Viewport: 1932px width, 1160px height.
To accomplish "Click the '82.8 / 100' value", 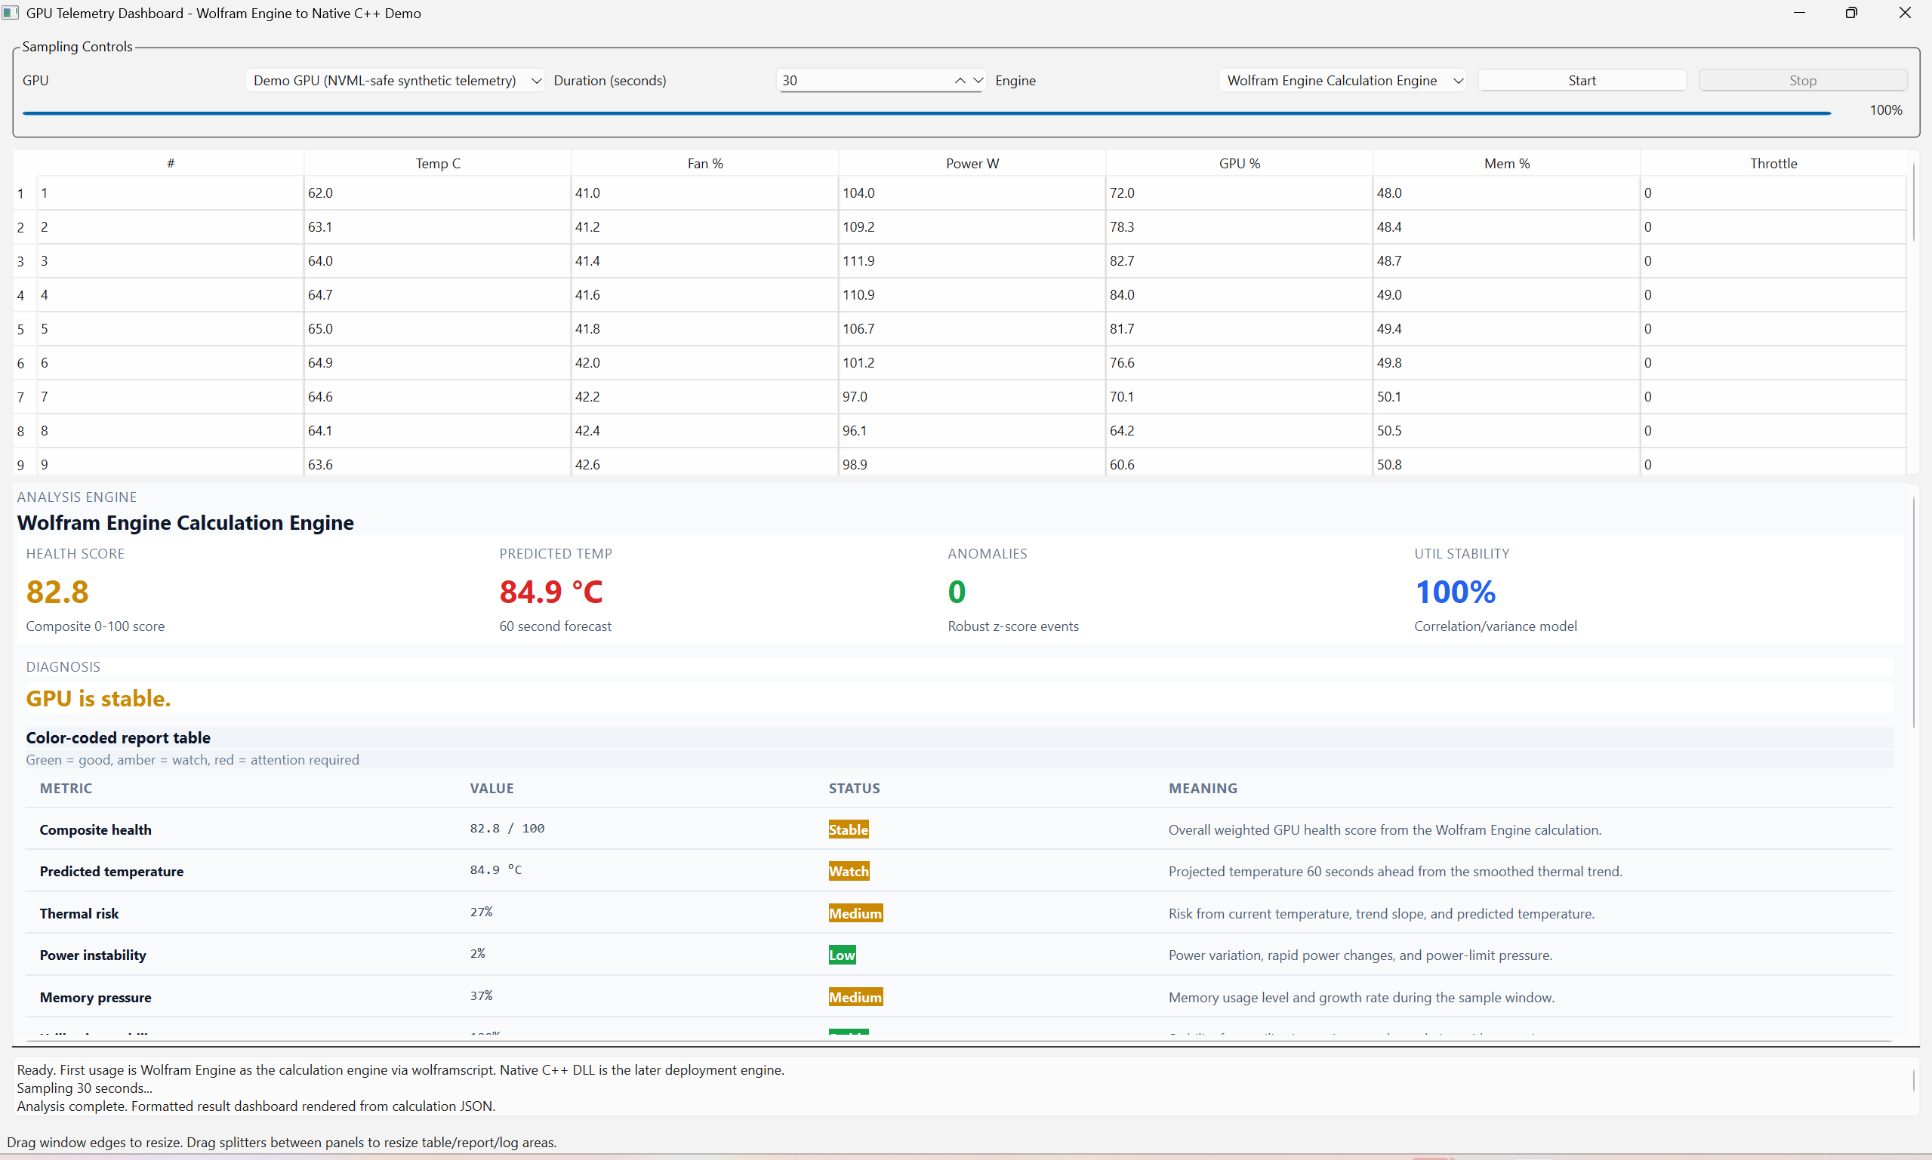I will pyautogui.click(x=507, y=828).
